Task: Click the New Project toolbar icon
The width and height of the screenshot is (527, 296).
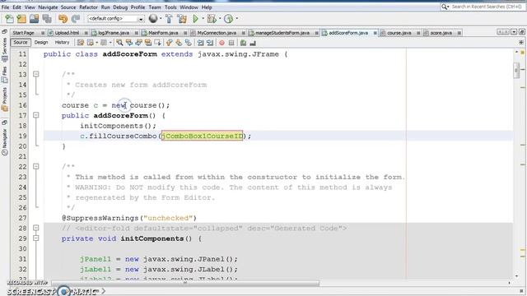Action: pyautogui.click(x=21, y=19)
